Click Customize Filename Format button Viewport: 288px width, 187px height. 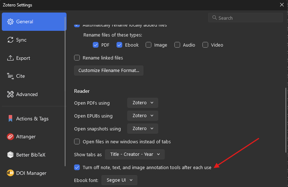pyautogui.click(x=109, y=71)
